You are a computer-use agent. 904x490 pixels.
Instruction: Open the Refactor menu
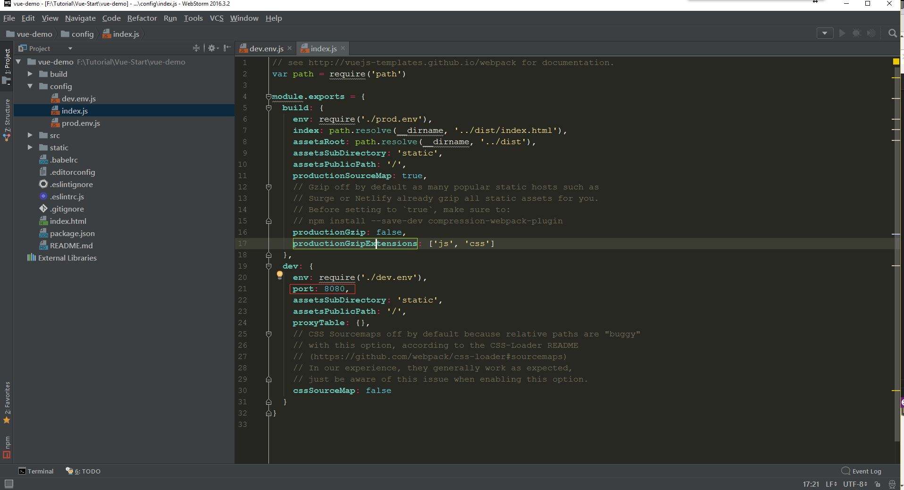point(142,18)
